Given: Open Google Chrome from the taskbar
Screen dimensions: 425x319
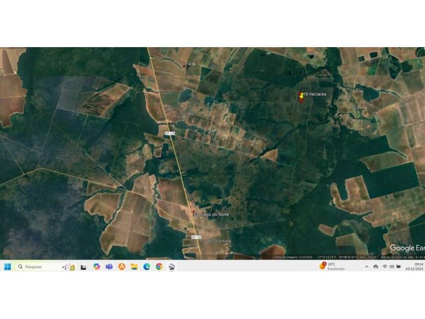Looking at the screenshot, I should click(159, 267).
